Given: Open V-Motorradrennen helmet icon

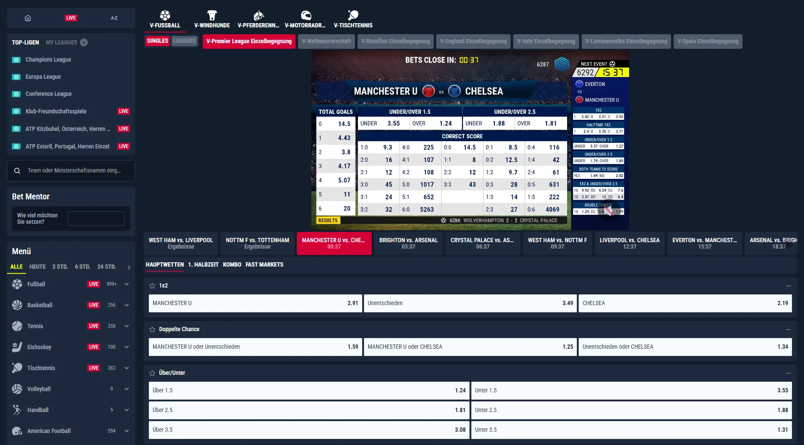Looking at the screenshot, I should coord(305,16).
